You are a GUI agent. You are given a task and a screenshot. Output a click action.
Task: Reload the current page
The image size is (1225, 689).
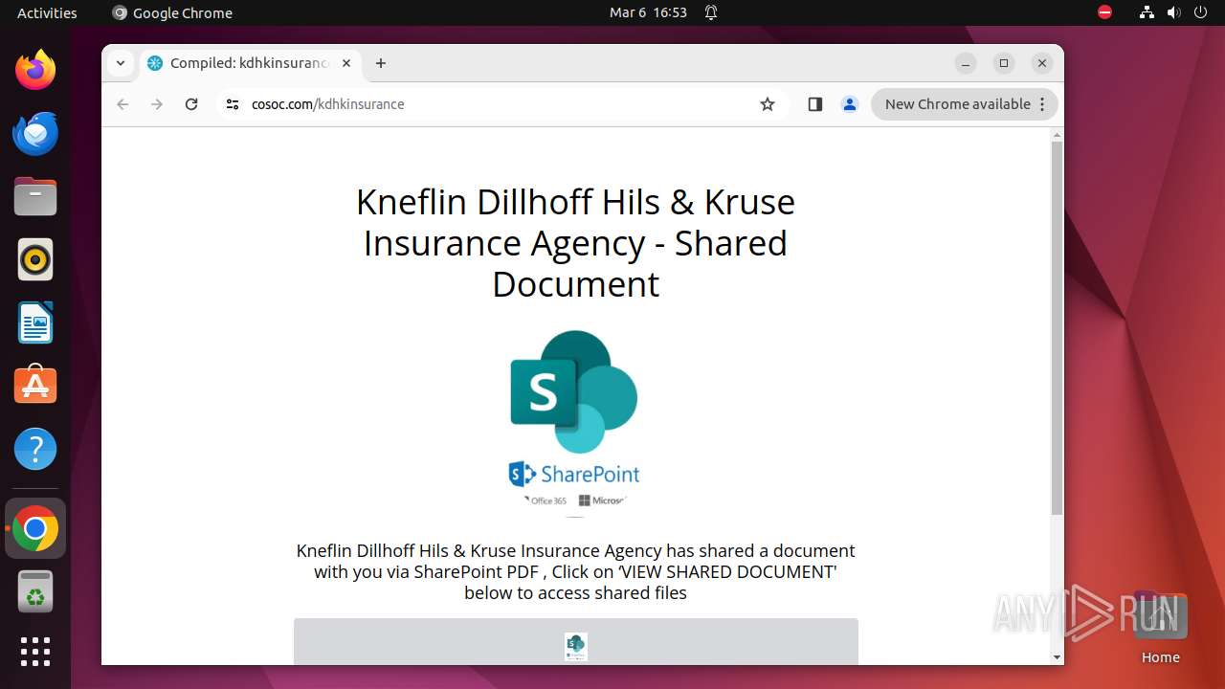(x=191, y=104)
